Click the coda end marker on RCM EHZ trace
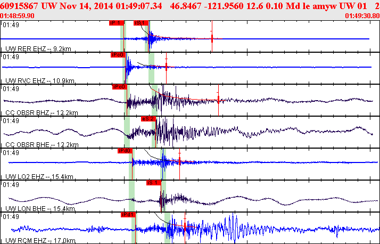Screen dimensions: 380x244 point(185,228)
